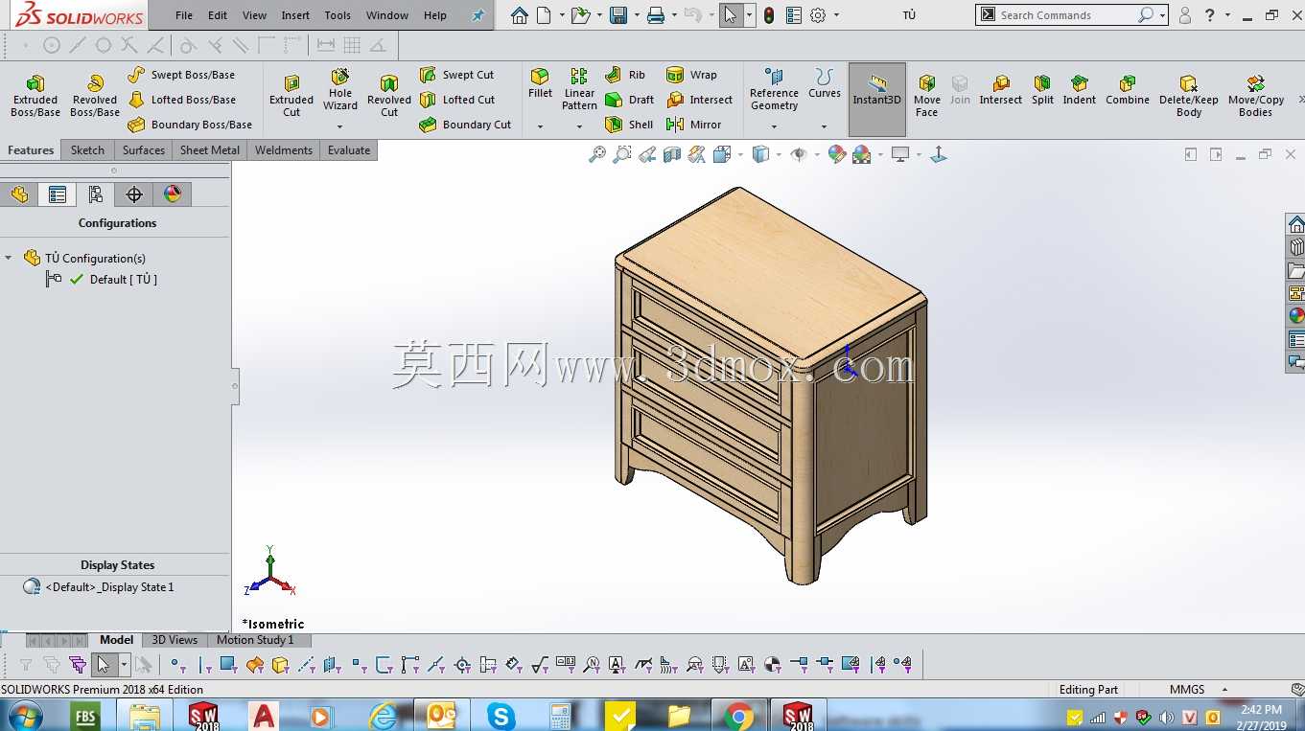Switch to the Sketch tab
The width and height of the screenshot is (1305, 731).
(x=87, y=150)
